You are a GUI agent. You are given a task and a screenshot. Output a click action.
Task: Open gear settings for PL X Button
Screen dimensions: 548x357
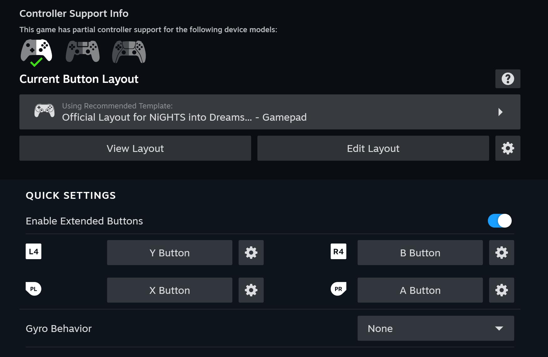coord(251,290)
